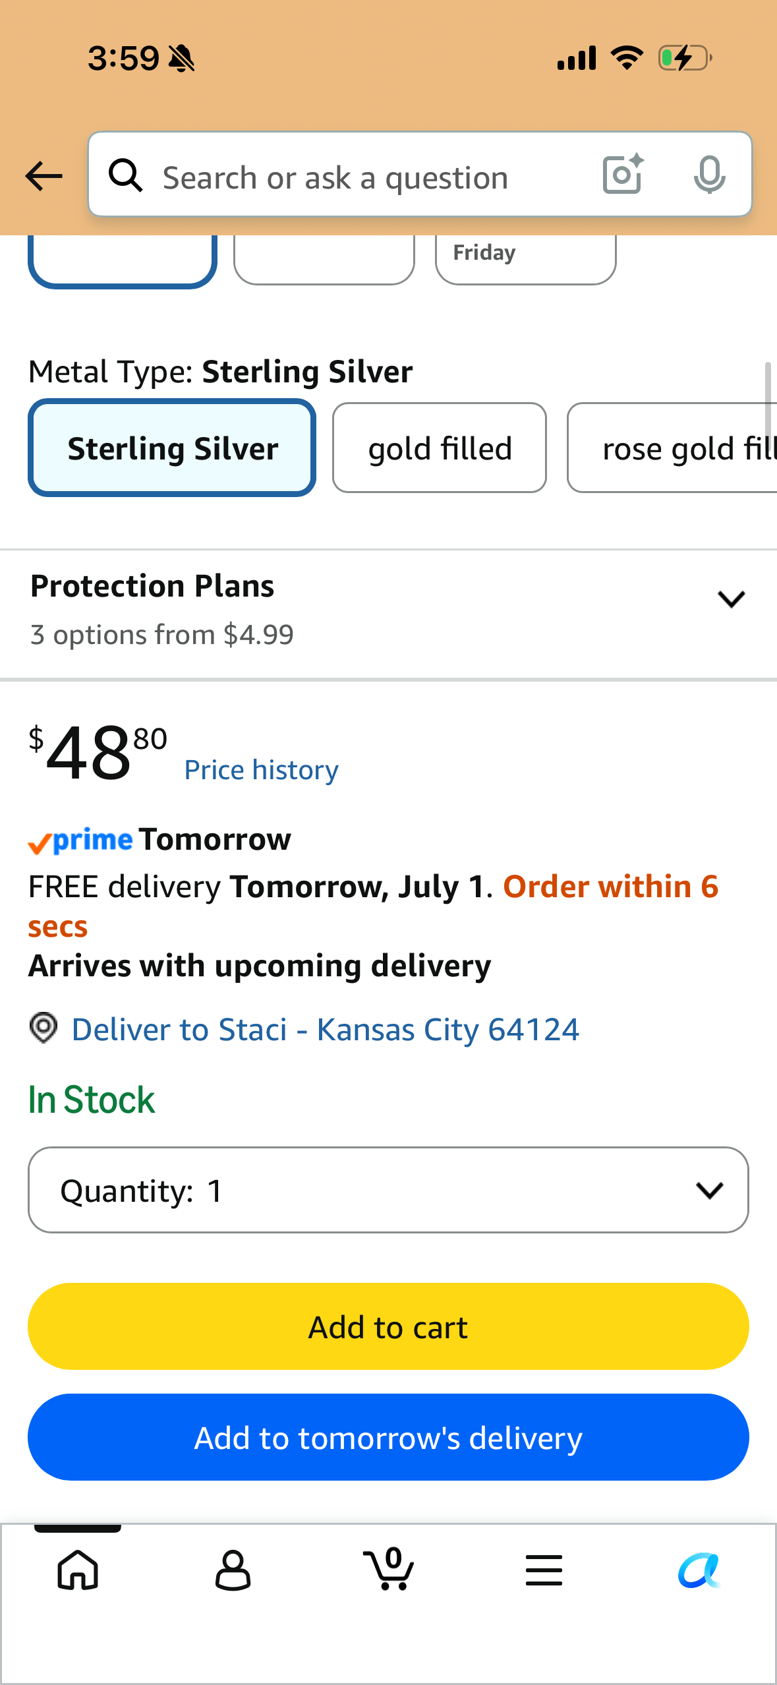The height and width of the screenshot is (1685, 777).
Task: Tap the delivery location pin icon
Action: (x=43, y=1028)
